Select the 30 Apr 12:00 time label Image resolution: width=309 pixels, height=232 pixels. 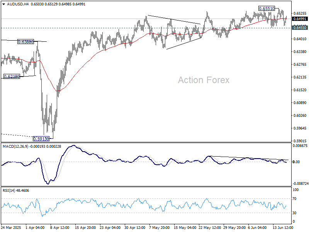(135, 228)
